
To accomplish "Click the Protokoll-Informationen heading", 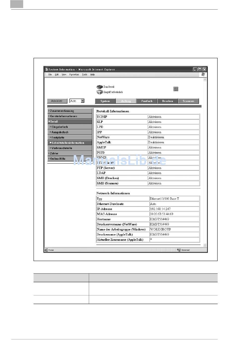I will point(113,111).
